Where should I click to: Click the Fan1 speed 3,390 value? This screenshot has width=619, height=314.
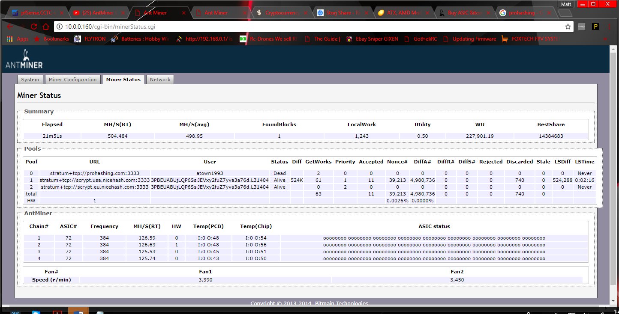tap(205, 280)
